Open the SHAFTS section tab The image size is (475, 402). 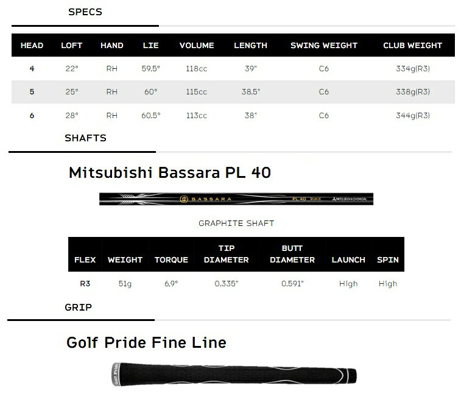85,138
